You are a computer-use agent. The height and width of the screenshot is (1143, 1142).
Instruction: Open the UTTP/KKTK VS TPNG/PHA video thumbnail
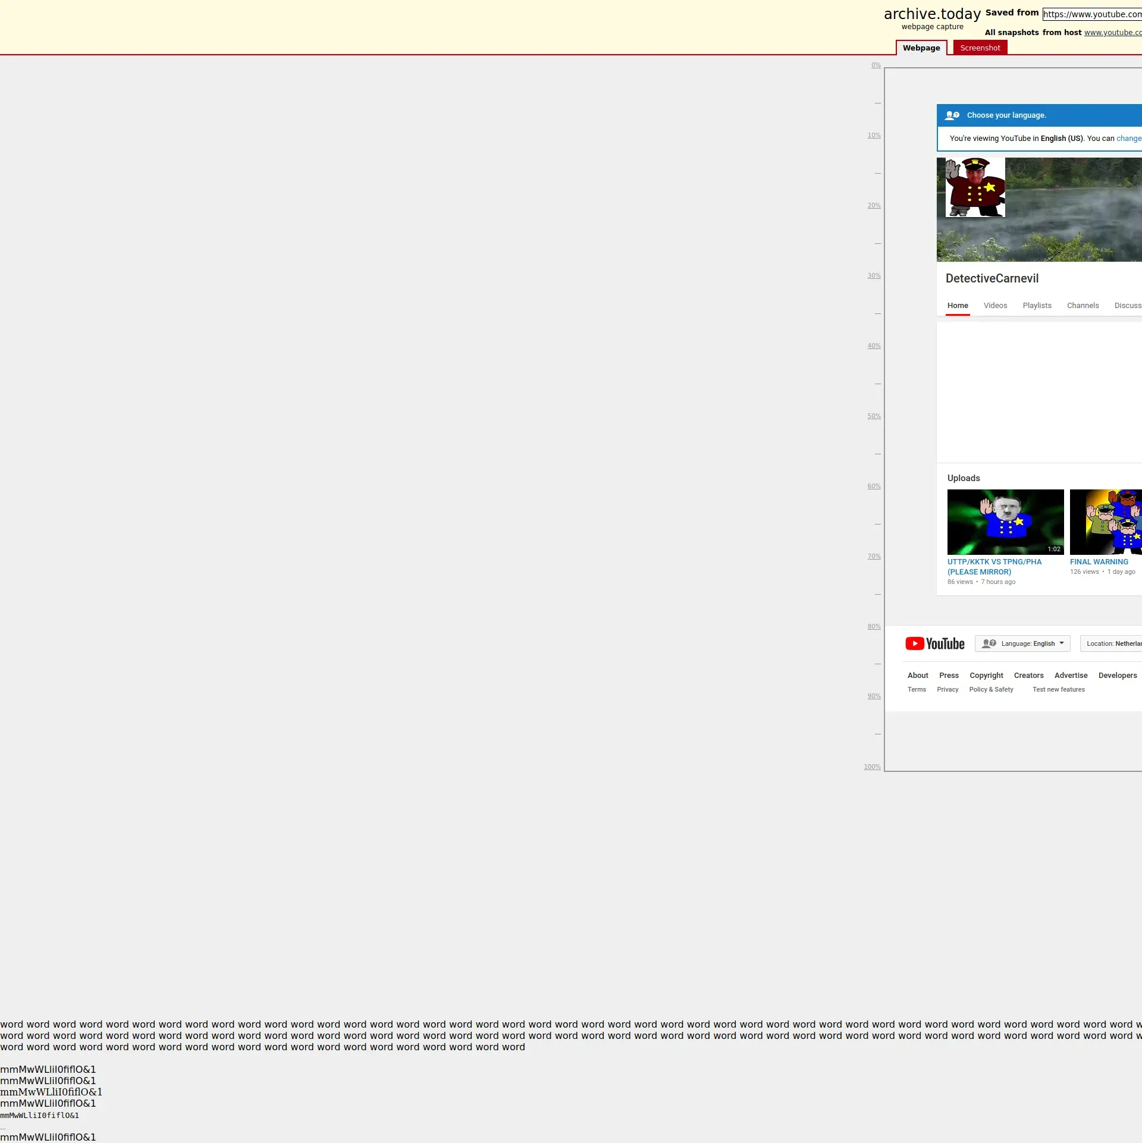[x=1005, y=522]
